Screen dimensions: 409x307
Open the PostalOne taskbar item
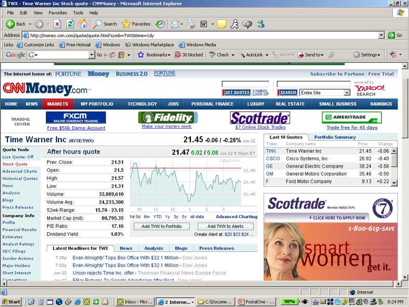point(256,302)
